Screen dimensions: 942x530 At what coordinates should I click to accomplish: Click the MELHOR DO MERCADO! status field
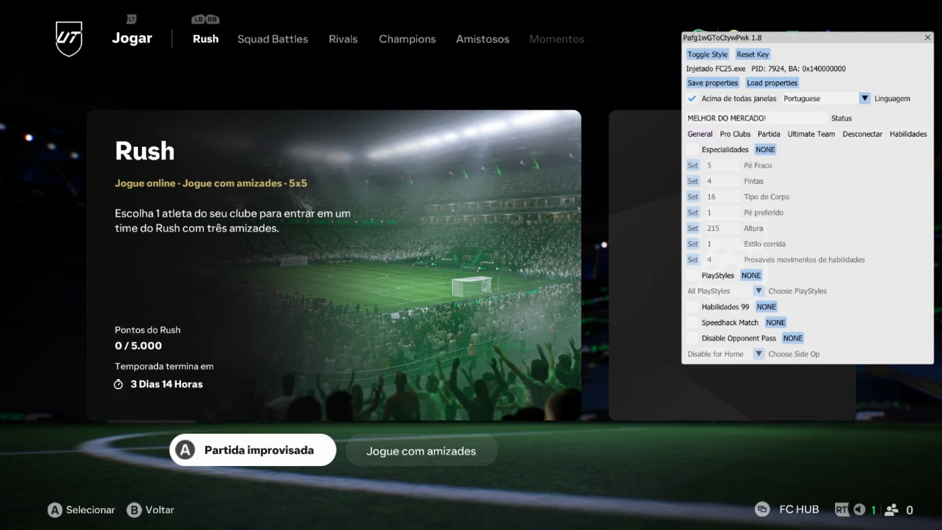coord(756,118)
